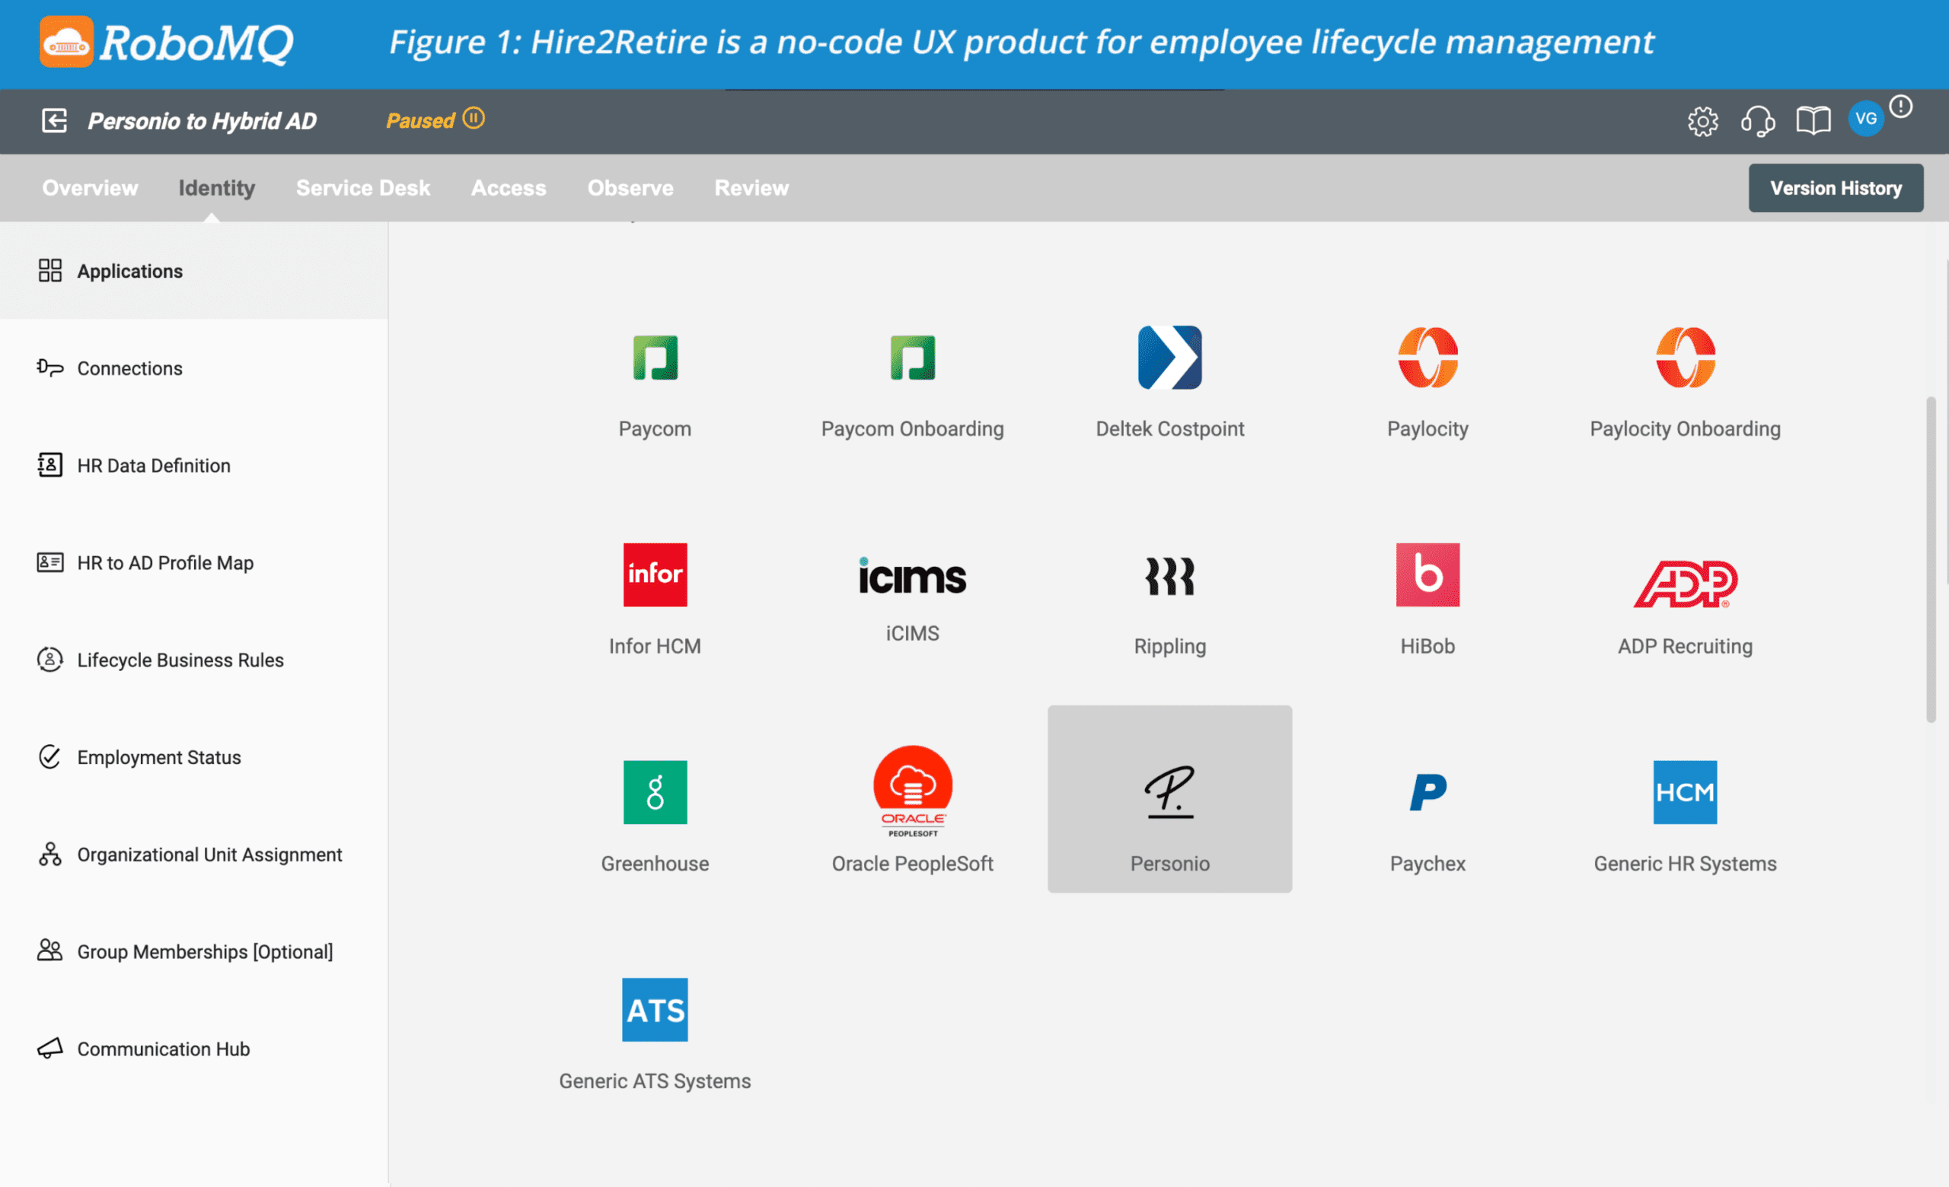Select the Rippling application icon
This screenshot has width=1949, height=1187.
tap(1169, 575)
